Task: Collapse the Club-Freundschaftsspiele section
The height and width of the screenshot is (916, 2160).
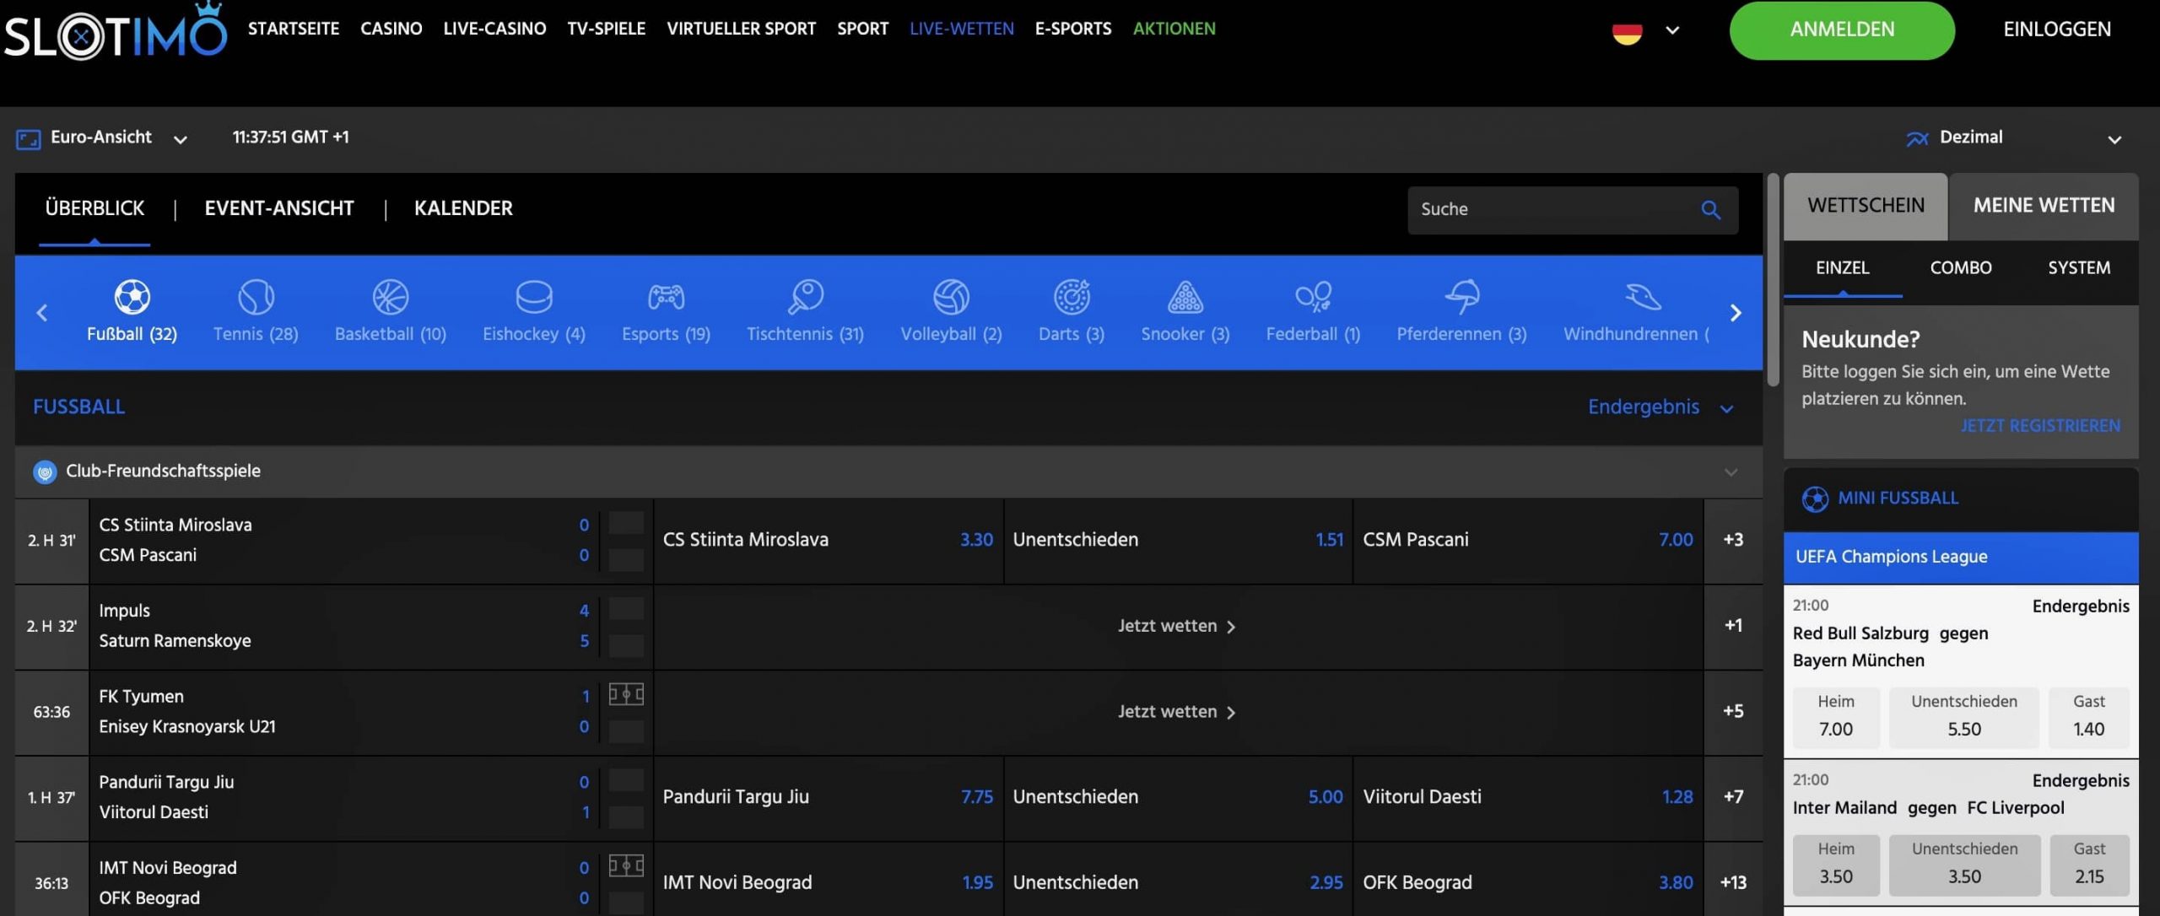Action: tap(1731, 471)
